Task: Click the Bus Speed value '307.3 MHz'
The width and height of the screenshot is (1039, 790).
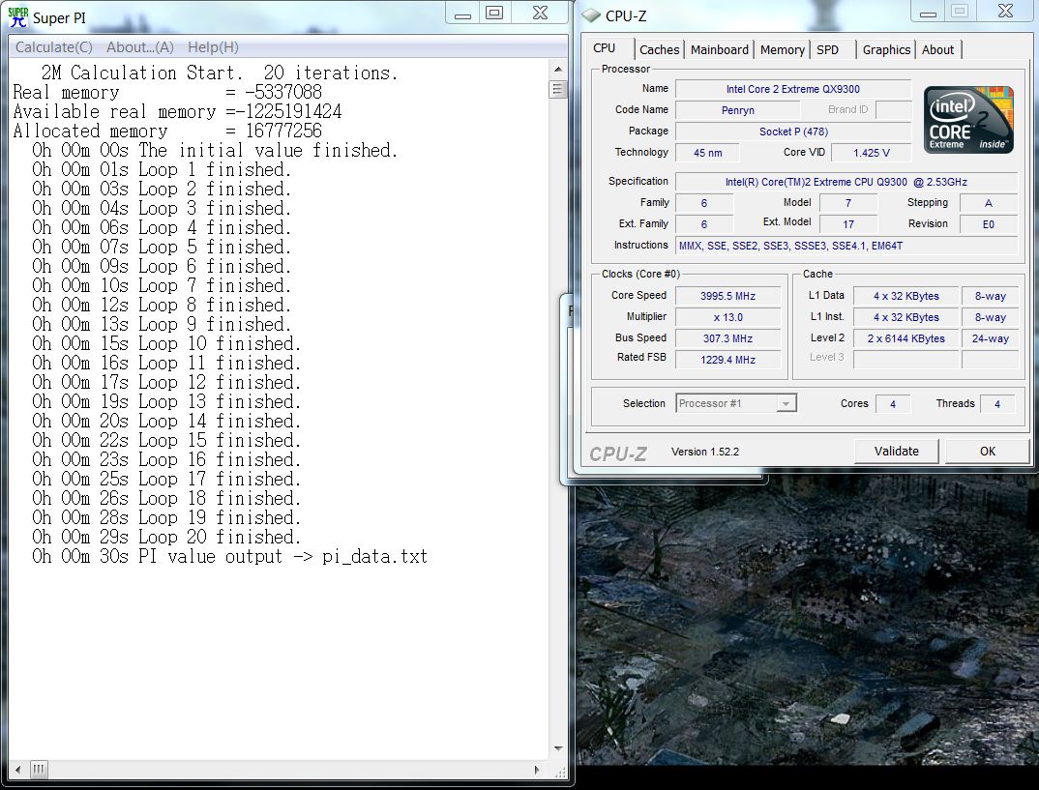Action: [727, 338]
